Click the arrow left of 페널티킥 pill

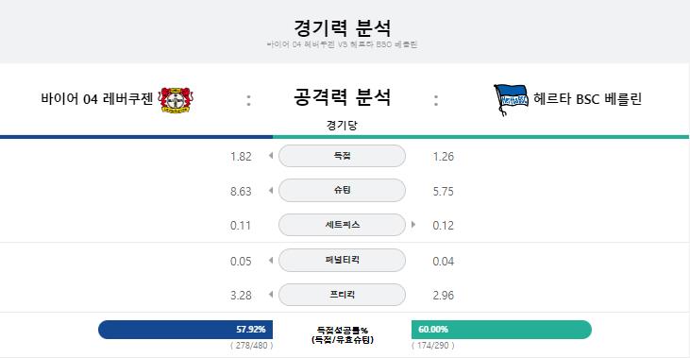click(271, 261)
